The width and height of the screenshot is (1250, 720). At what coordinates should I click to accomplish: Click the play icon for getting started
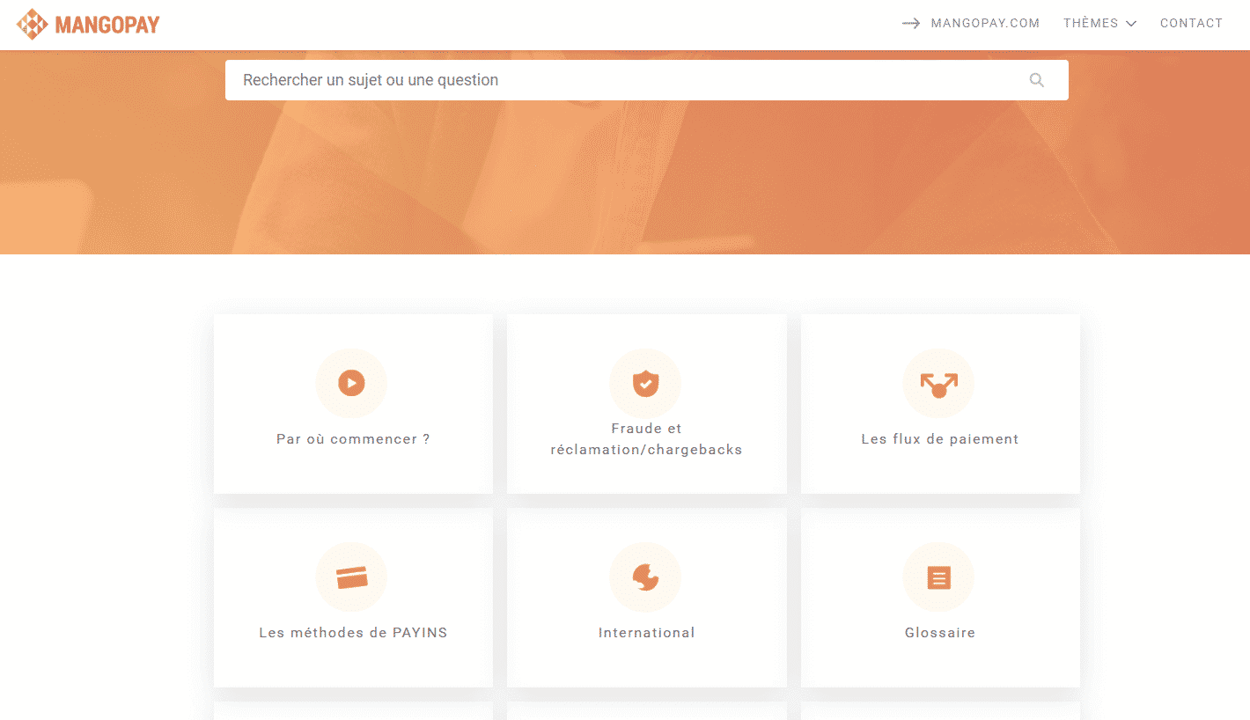coord(351,383)
